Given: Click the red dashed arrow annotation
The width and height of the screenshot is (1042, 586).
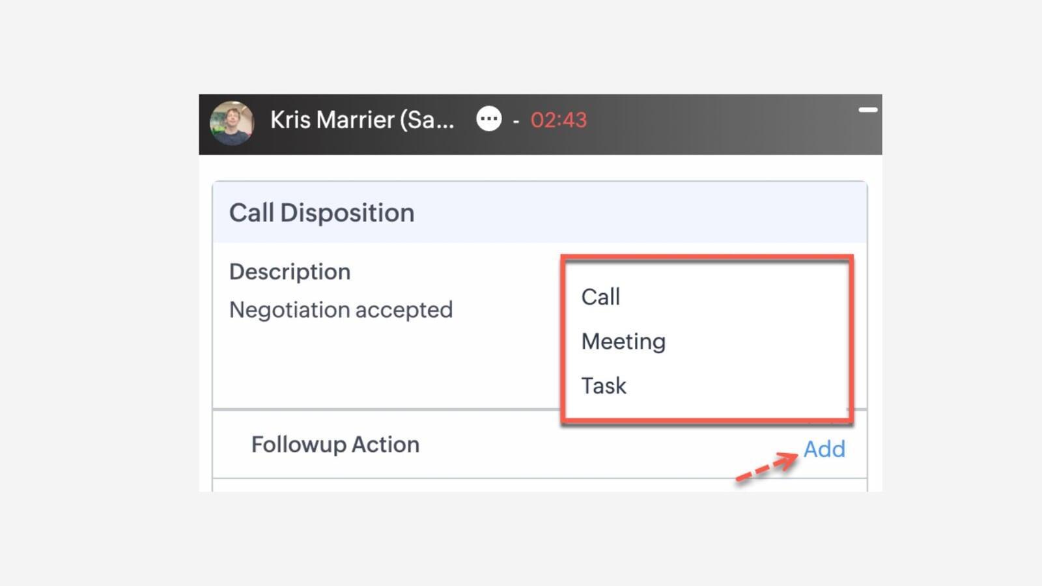Looking at the screenshot, I should [767, 468].
